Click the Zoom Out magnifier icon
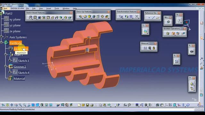 coord(25,105)
